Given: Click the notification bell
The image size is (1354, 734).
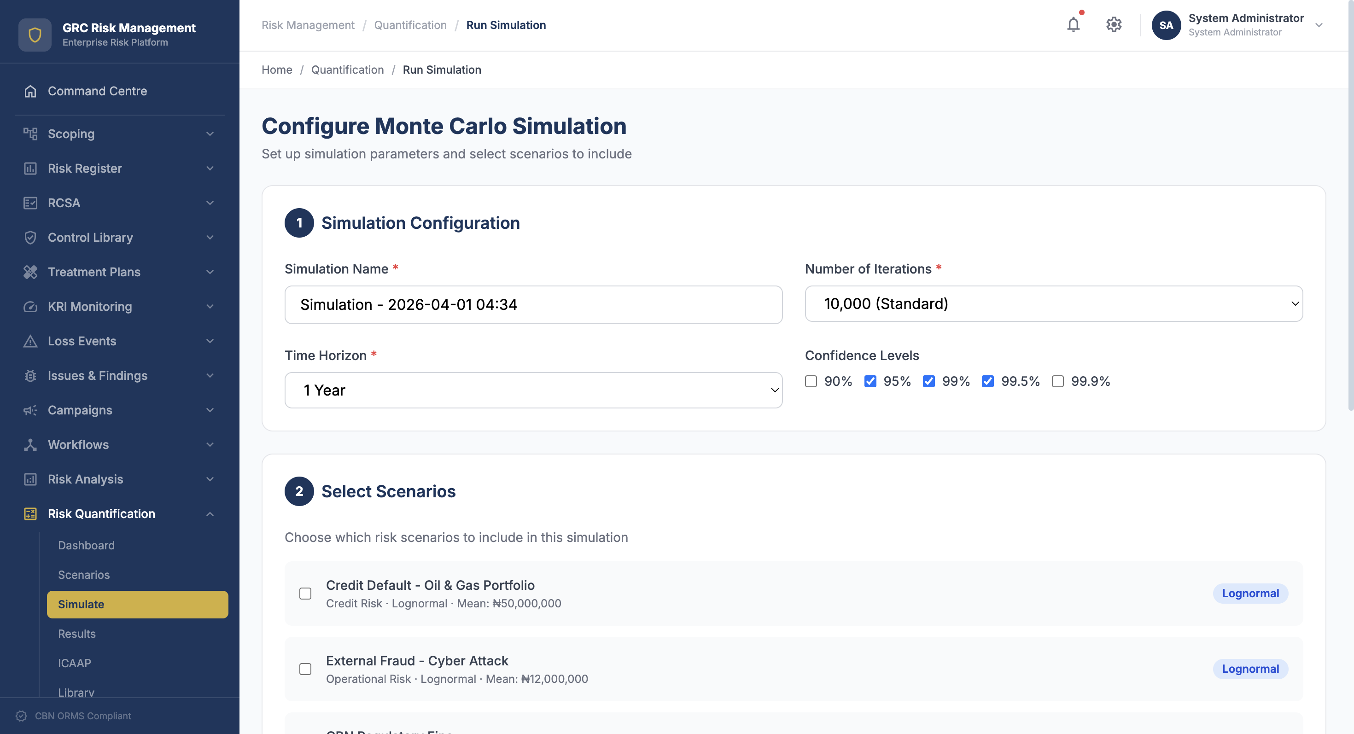Looking at the screenshot, I should [x=1074, y=24].
